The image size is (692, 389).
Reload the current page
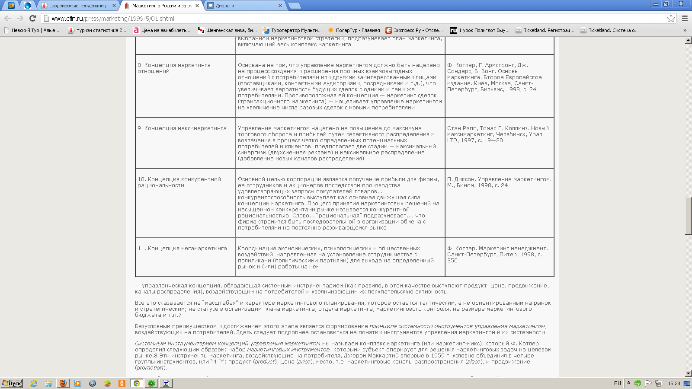[x=32, y=18]
